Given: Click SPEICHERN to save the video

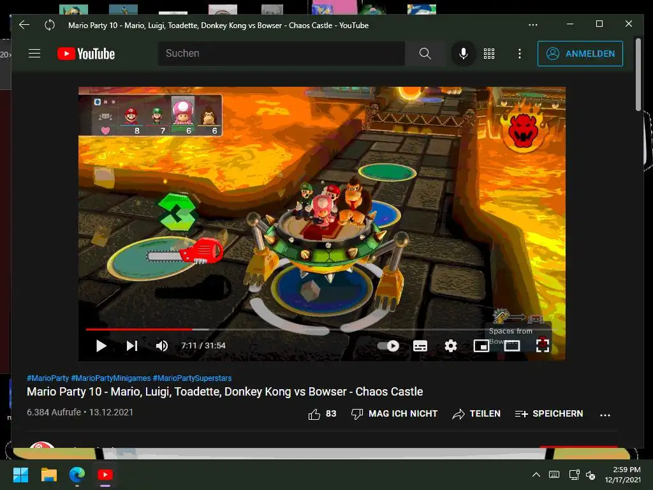Looking at the screenshot, I should (549, 413).
